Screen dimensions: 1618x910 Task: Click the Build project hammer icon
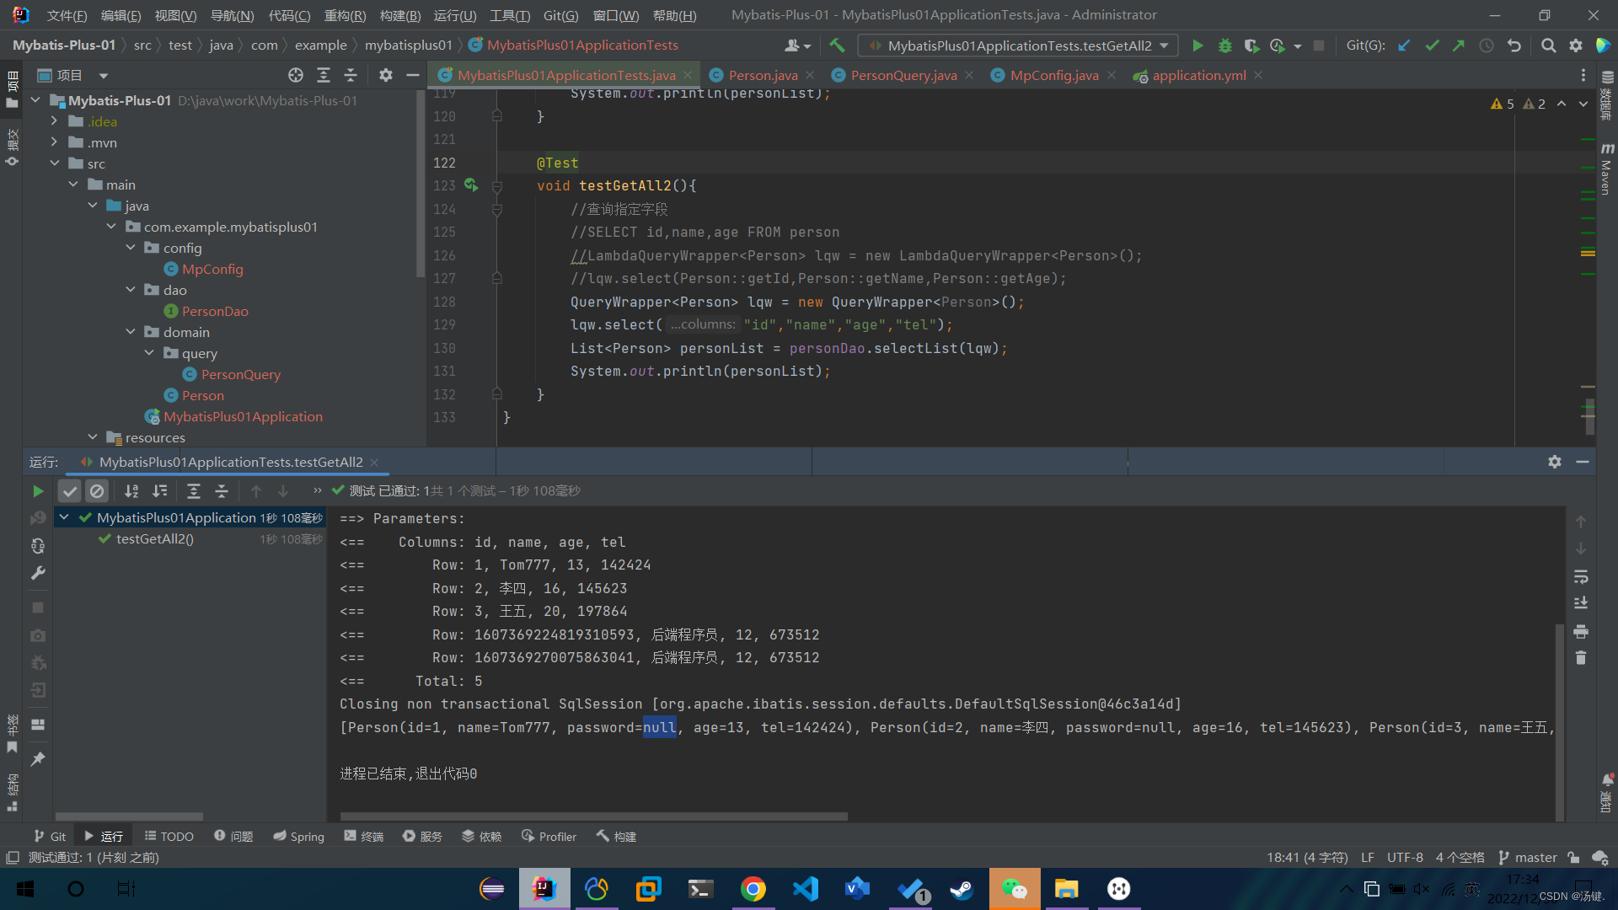click(x=837, y=45)
